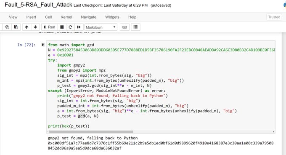Move cell down with arrow icon
The height and width of the screenshot is (155, 286).
35,27
